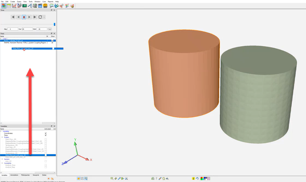The width and height of the screenshot is (306, 182).
Task: Open the toolbox icon on the toolbar
Action: pyautogui.click(x=45, y=6)
